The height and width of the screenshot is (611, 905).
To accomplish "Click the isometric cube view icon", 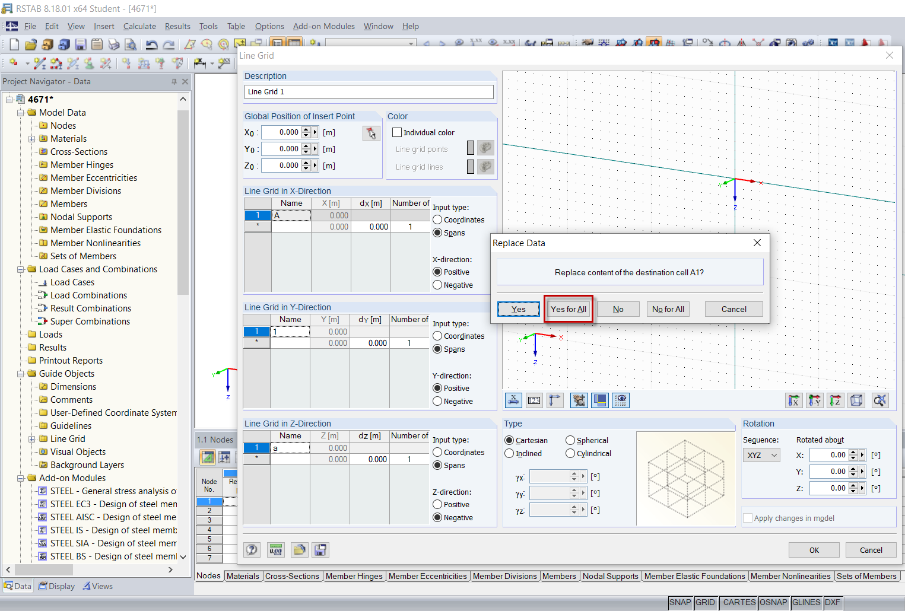I will [x=856, y=400].
